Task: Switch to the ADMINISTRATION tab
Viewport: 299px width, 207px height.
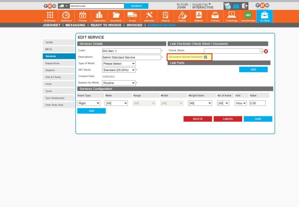Action: (x=161, y=25)
